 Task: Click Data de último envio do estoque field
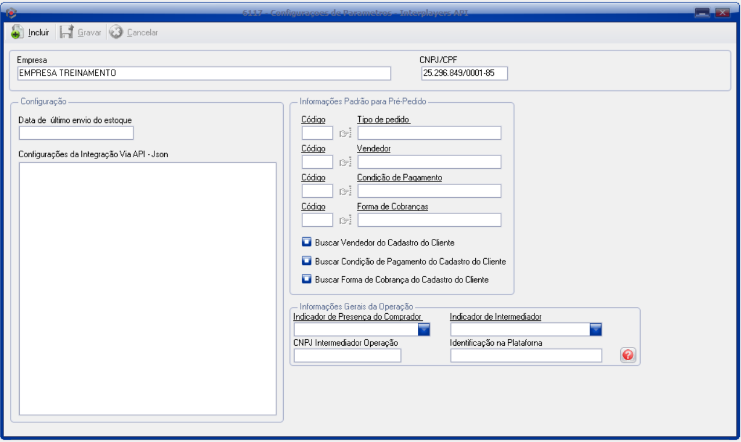(76, 133)
